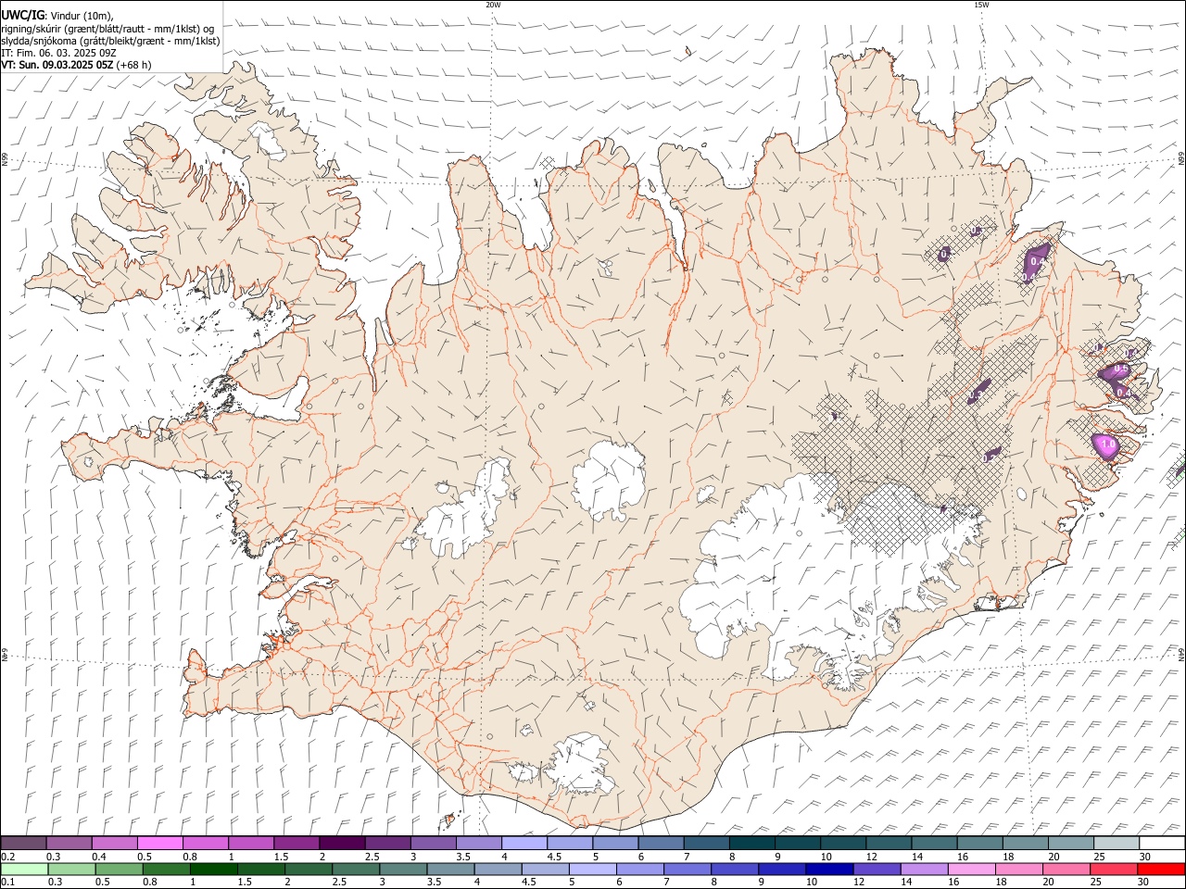
Task: Click the lower-scale grey-blue swatch between 3.5 and 4
Action: click(450, 869)
